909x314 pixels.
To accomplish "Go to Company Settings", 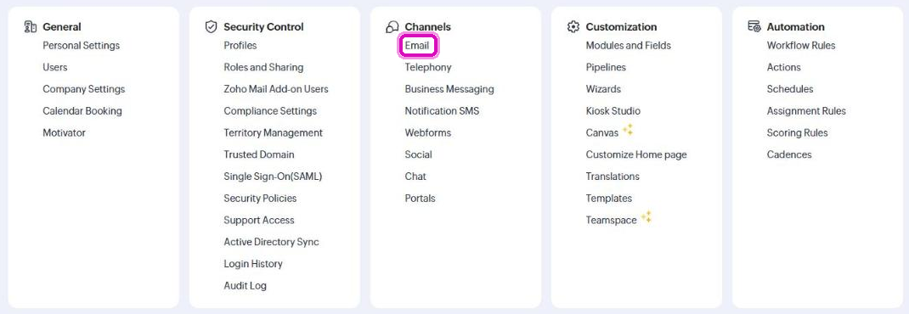I will [x=84, y=89].
